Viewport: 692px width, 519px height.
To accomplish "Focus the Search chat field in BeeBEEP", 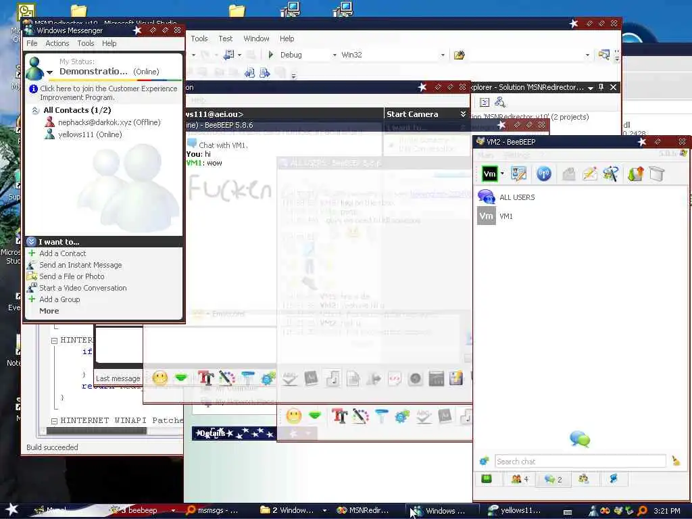I will point(580,461).
